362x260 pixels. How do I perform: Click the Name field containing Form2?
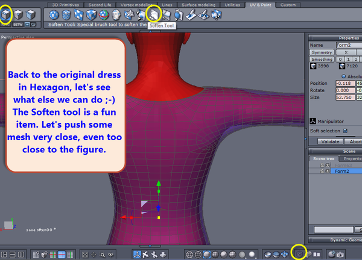pyautogui.click(x=349, y=45)
